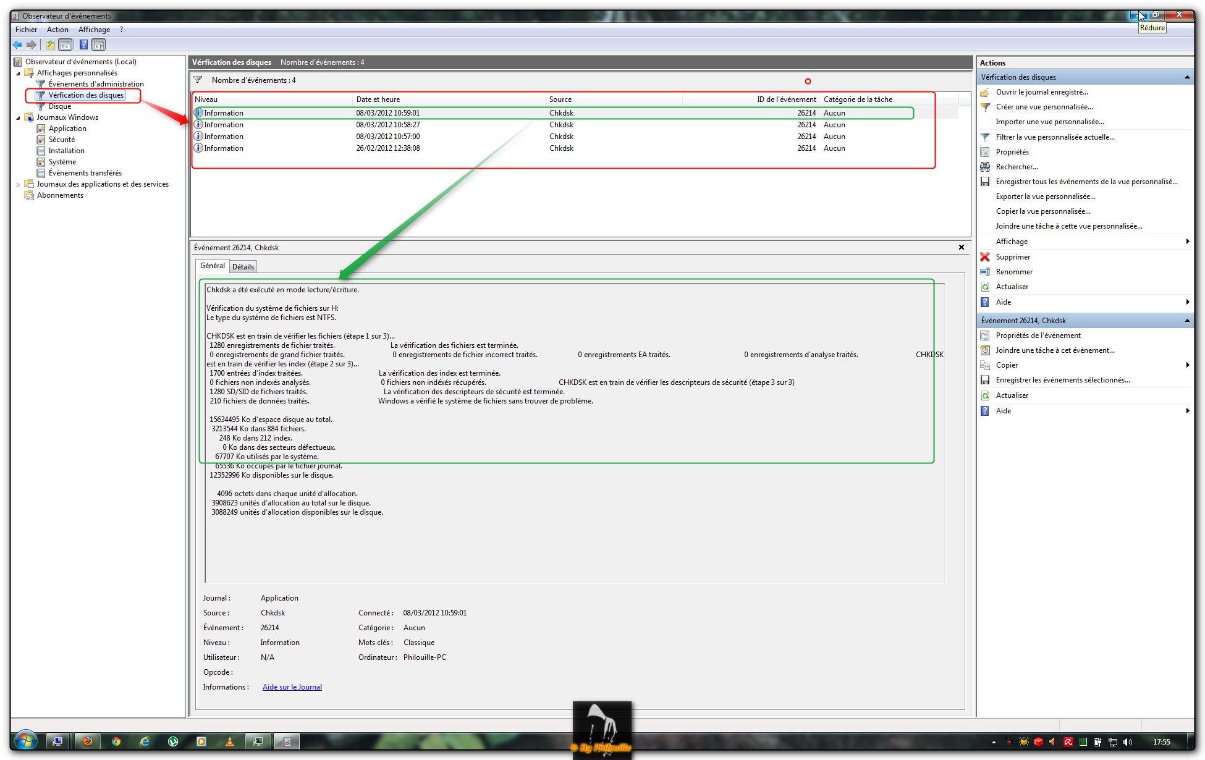The height and width of the screenshot is (760, 1205).
Task: Toggle the console tree pane toolbar icon
Action: pos(65,44)
